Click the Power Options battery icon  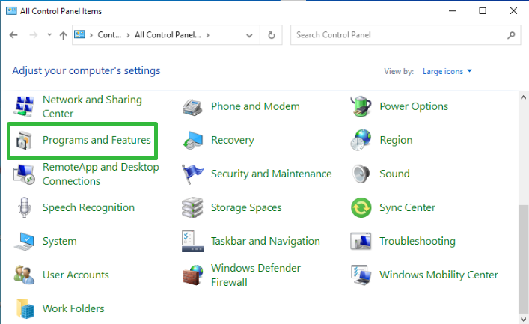pos(361,106)
